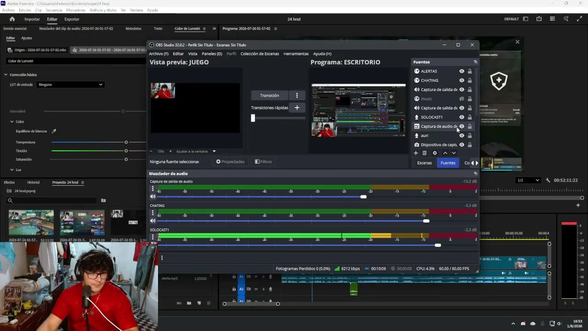Click the Premiere project search field

pos(52,200)
